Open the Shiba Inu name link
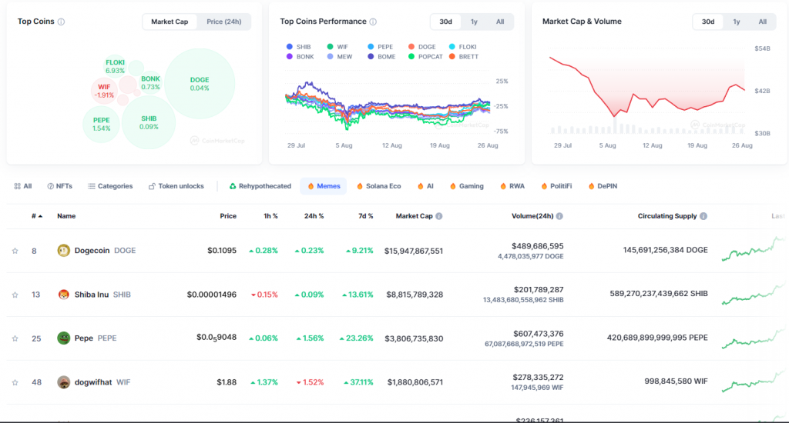This screenshot has height=423, width=789. click(92, 295)
